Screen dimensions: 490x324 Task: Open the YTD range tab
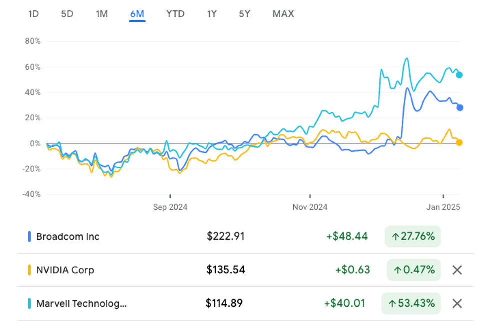point(175,14)
